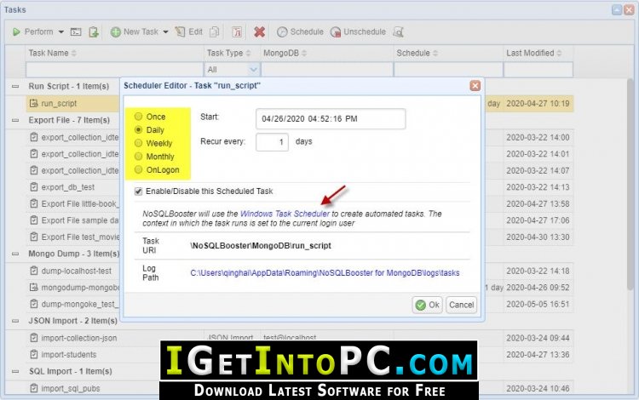Image resolution: width=639 pixels, height=400 pixels.
Task: Click the duplicate task copy icon
Action: click(215, 31)
